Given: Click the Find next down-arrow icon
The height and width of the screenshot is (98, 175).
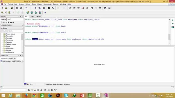Looking at the screenshot, I should point(32,90).
